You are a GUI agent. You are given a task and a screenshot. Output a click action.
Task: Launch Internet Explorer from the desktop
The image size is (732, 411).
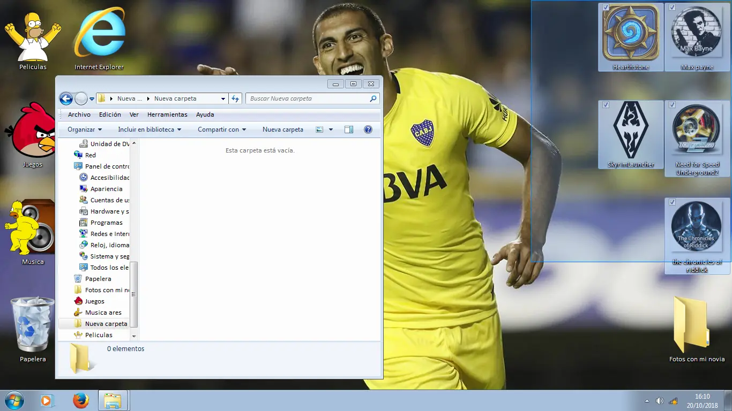tap(99, 39)
